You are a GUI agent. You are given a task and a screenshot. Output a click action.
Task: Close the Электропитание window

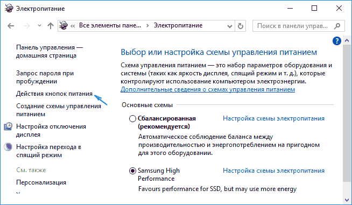[x=339, y=8]
